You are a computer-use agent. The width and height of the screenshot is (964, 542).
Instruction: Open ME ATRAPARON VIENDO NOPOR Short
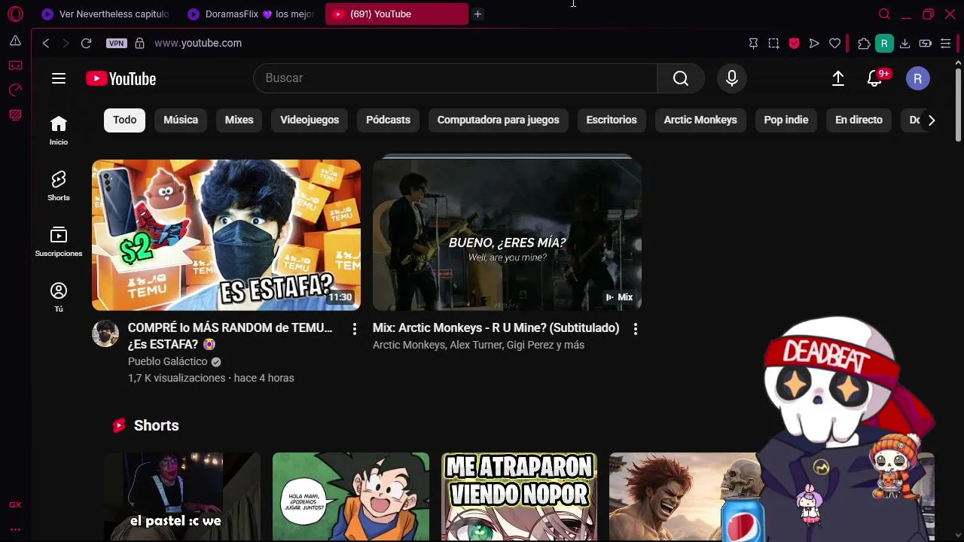click(520, 497)
